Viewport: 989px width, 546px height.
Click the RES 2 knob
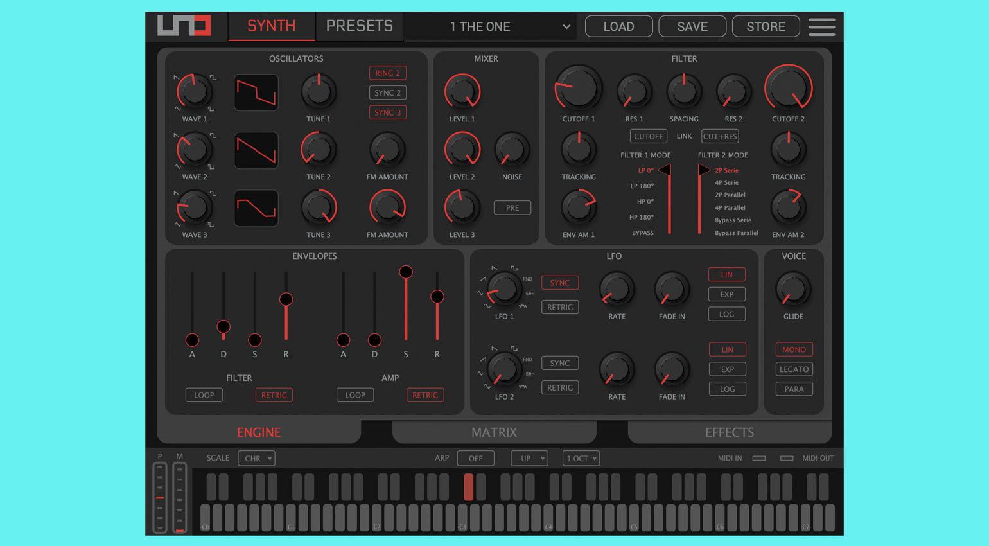point(733,91)
